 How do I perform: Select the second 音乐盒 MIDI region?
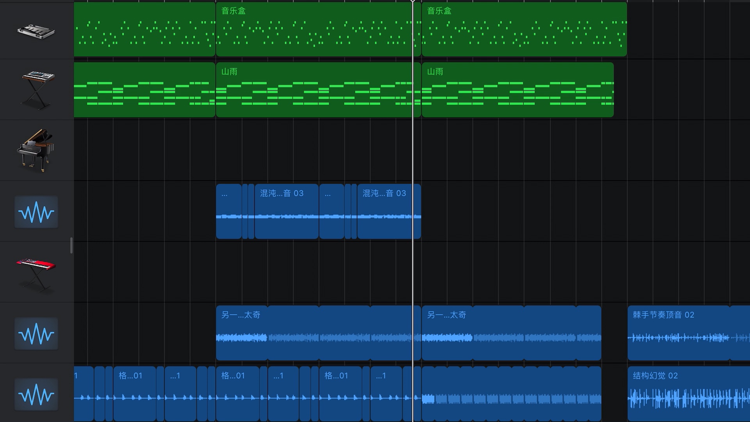(318, 29)
